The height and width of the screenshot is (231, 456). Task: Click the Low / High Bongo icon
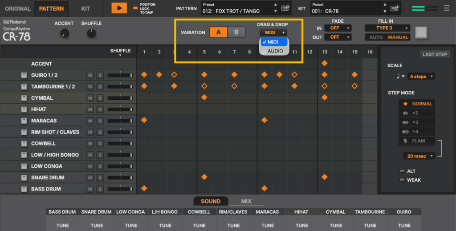(24, 155)
